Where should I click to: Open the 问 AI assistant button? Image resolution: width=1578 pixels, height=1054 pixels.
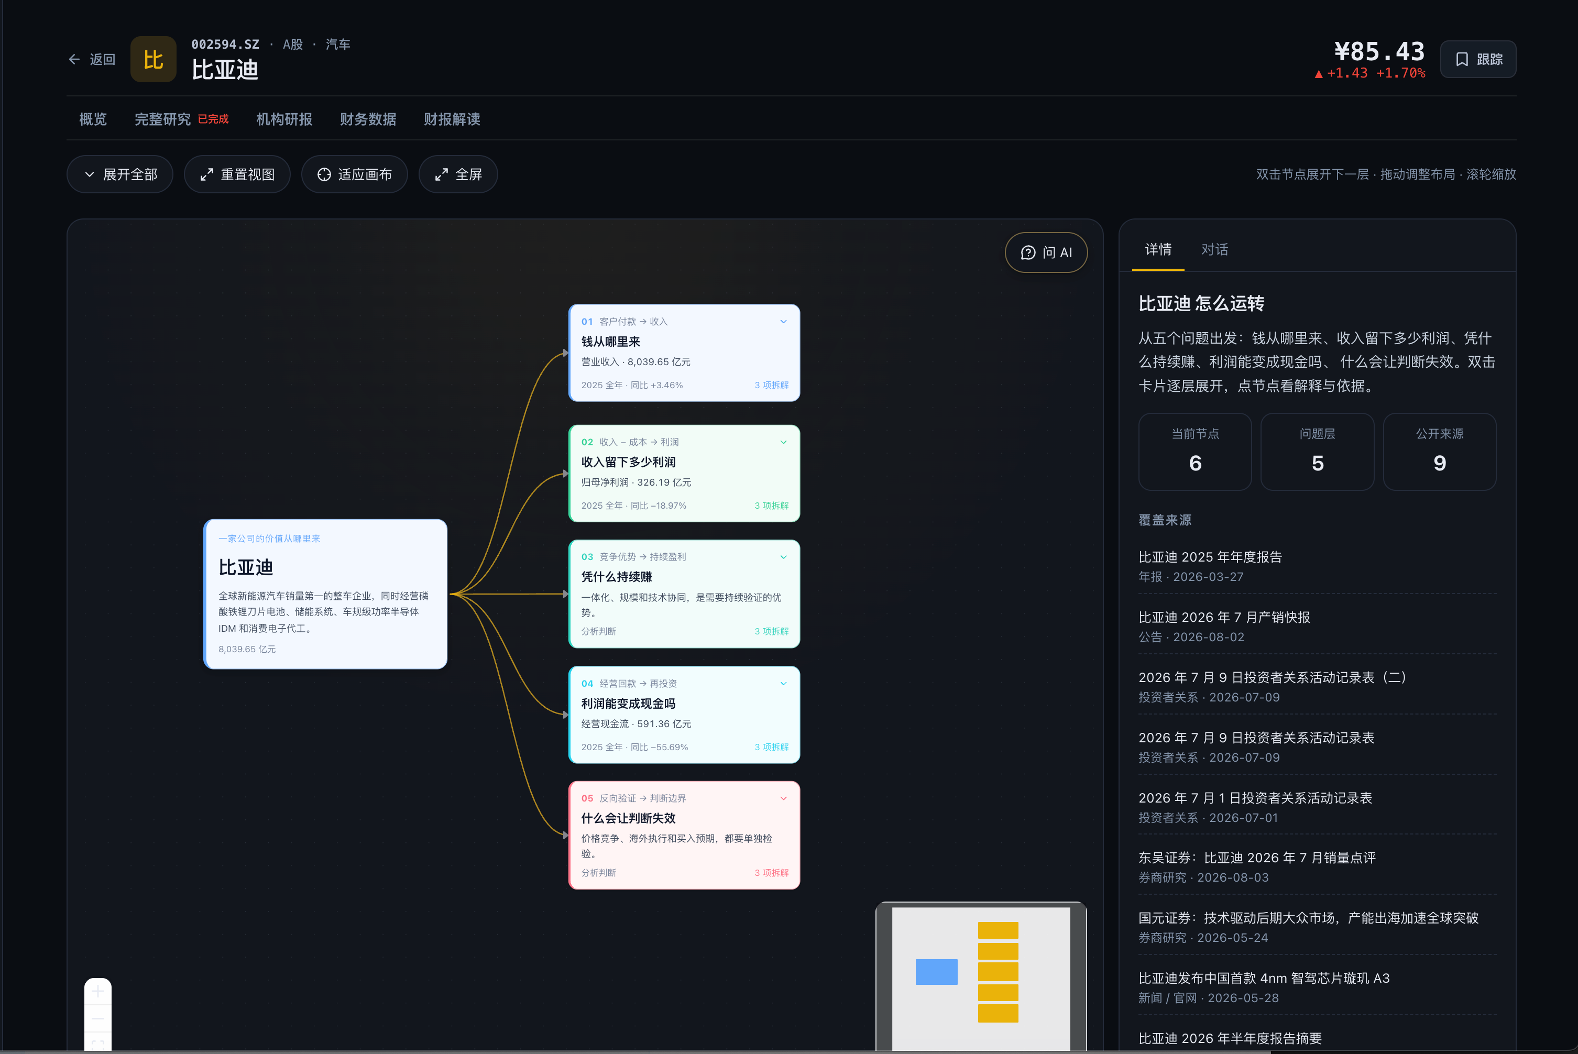1046,252
